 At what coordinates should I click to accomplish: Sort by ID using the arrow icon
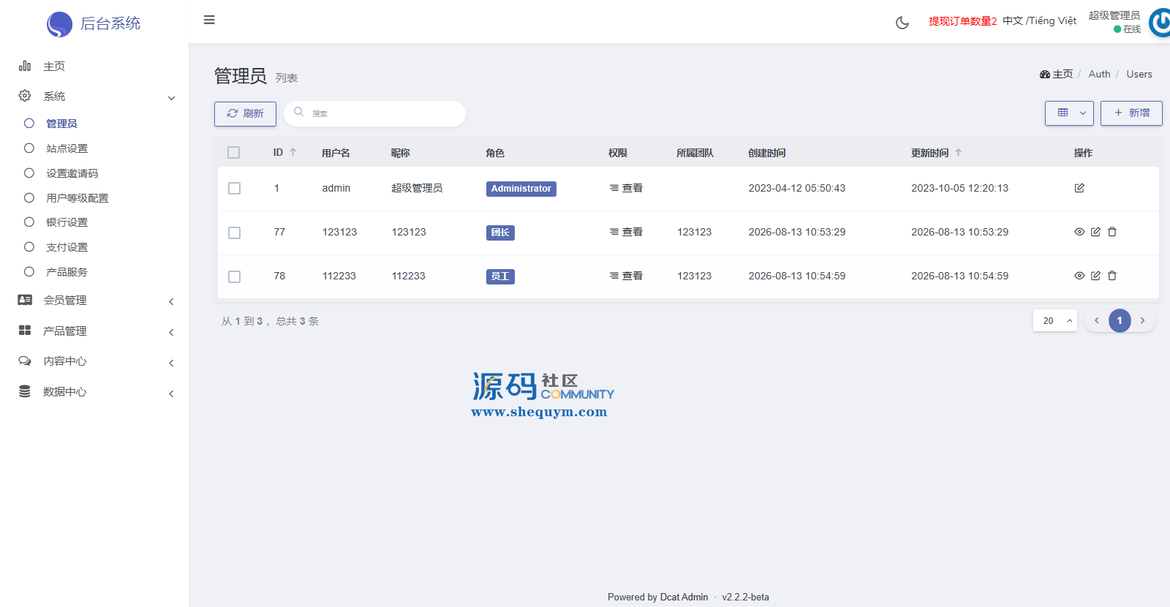pos(293,152)
